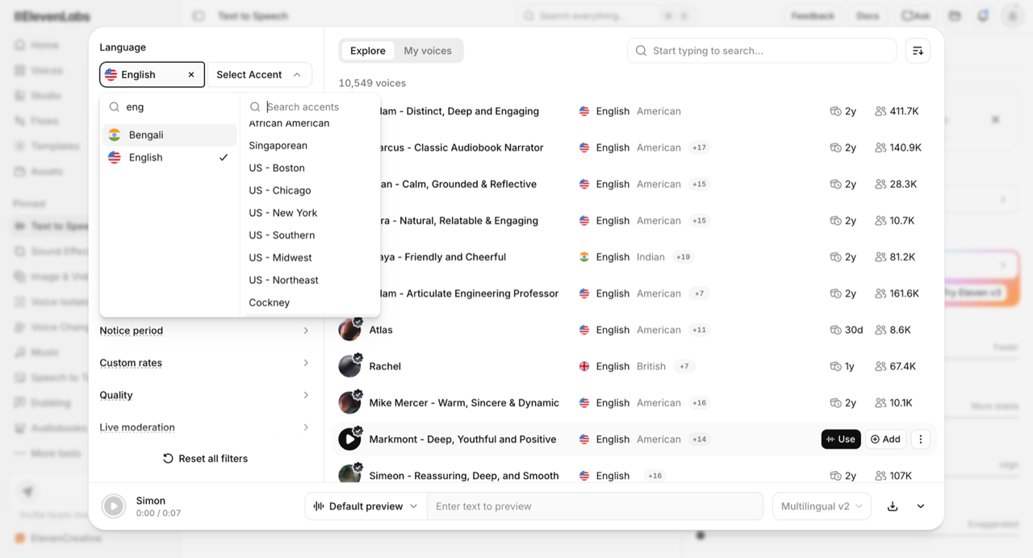Screen dimensions: 1033x558
Task: Open more options for Markmont
Action: pos(921,439)
